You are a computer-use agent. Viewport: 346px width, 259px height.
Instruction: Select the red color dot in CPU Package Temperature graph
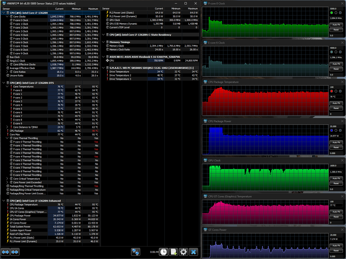331,92
